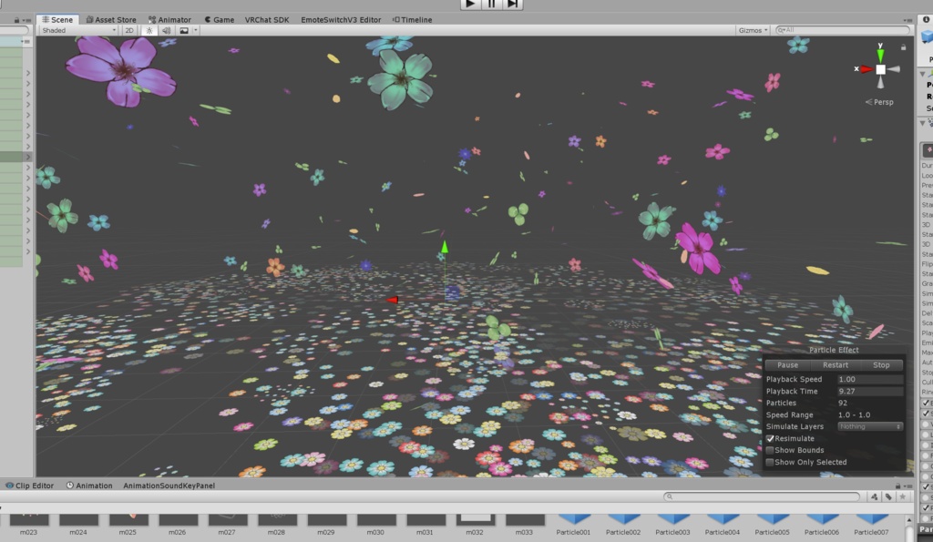Uncheck the Resimulate checkbox
933x542 pixels.
tap(769, 438)
